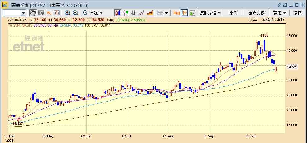Click the zoom out magnifier icon
Viewport: 307px width, 143px height.
[75, 13]
